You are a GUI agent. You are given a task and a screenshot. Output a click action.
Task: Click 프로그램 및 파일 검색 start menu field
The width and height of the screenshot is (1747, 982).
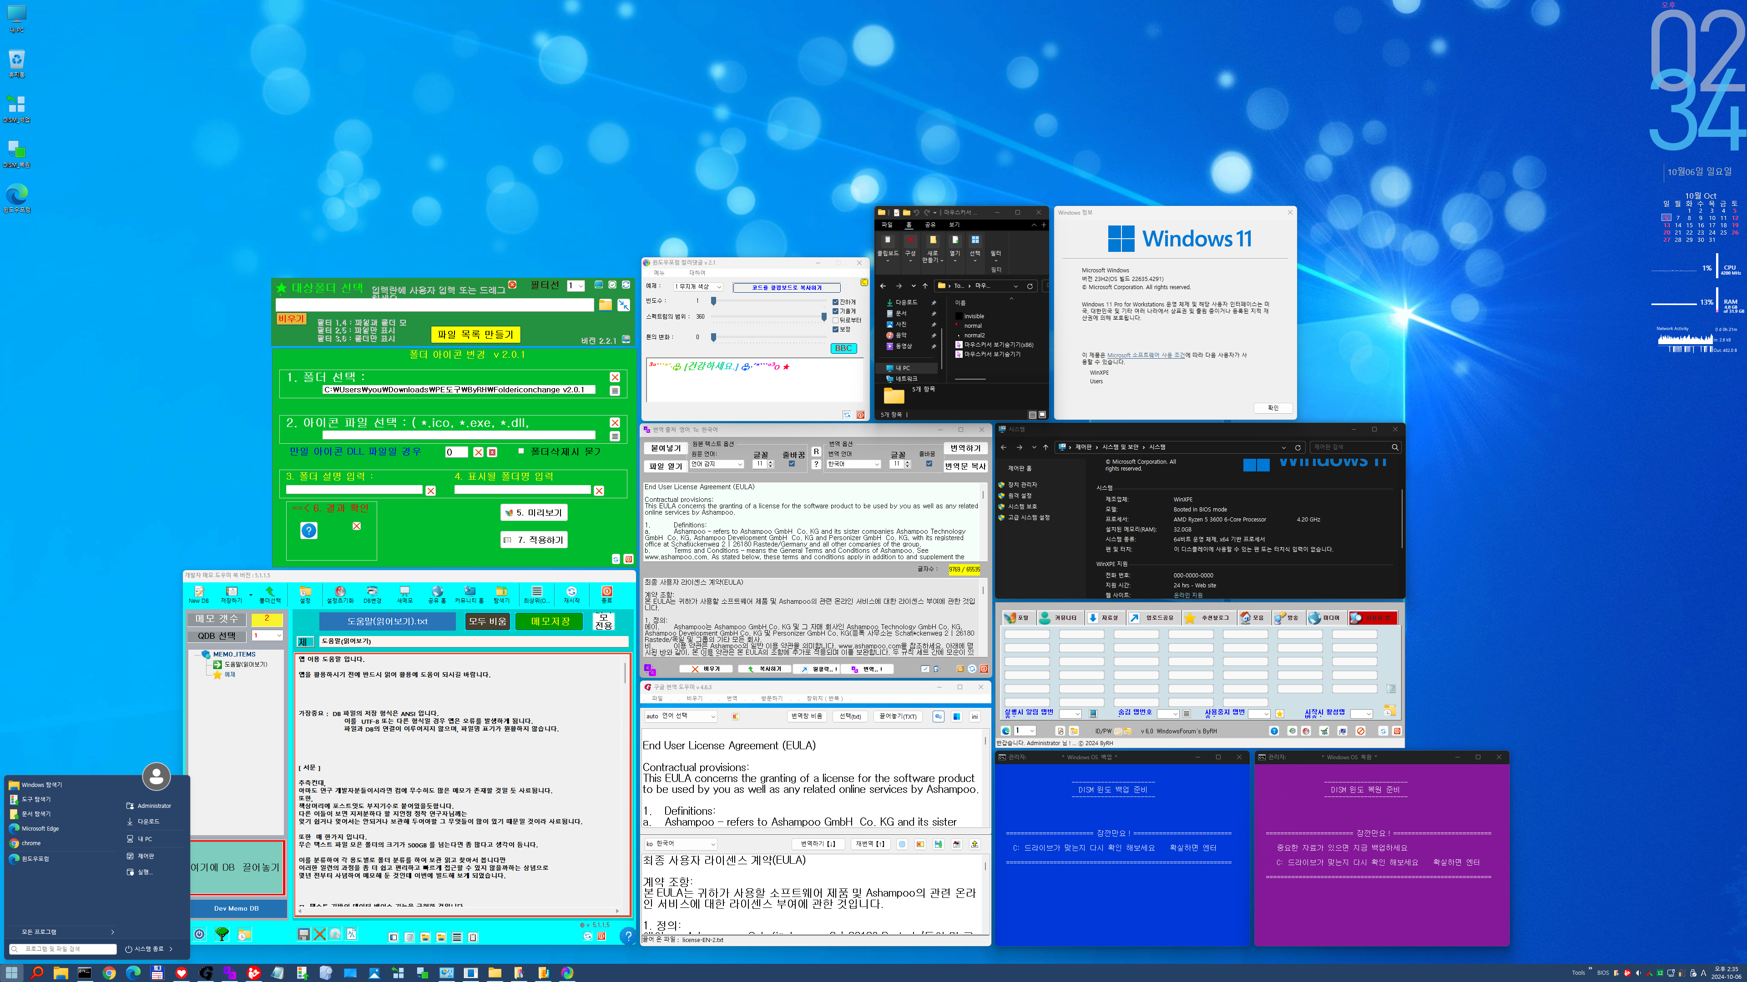[64, 949]
